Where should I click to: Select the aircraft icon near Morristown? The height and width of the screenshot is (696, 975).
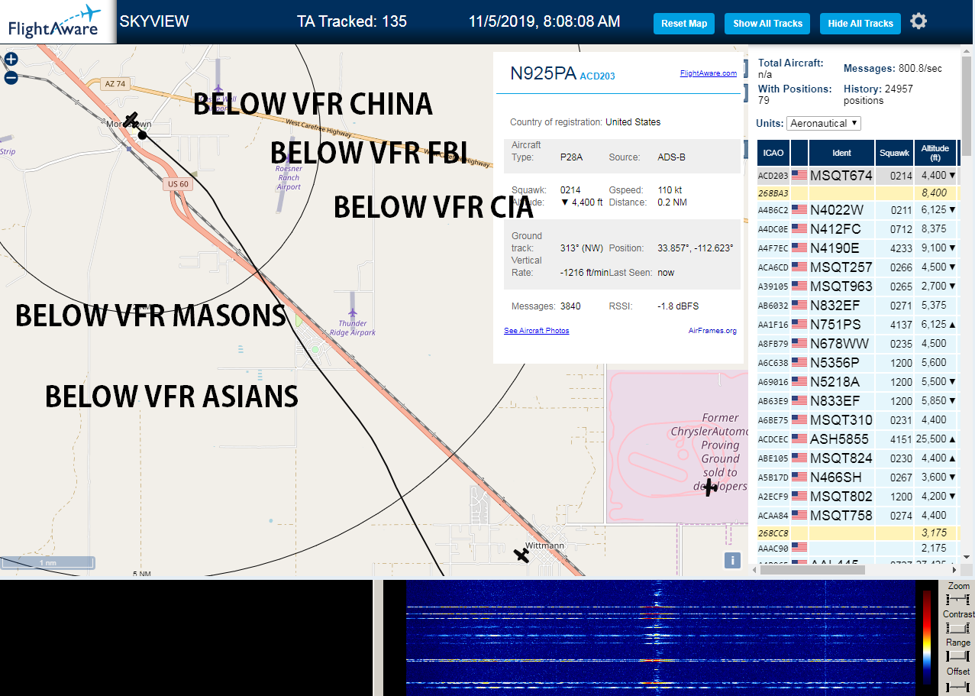tap(131, 121)
